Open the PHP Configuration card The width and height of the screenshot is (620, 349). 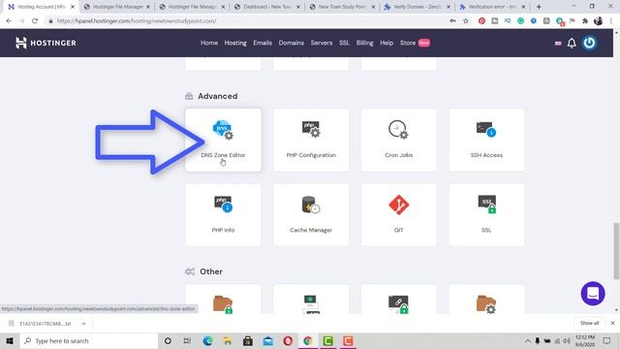(311, 140)
